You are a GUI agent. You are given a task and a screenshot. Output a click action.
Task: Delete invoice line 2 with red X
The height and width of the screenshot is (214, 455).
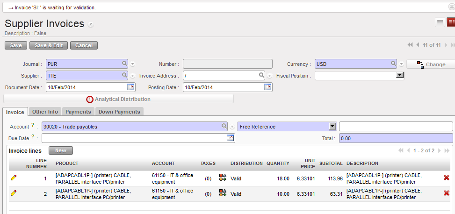click(446, 193)
